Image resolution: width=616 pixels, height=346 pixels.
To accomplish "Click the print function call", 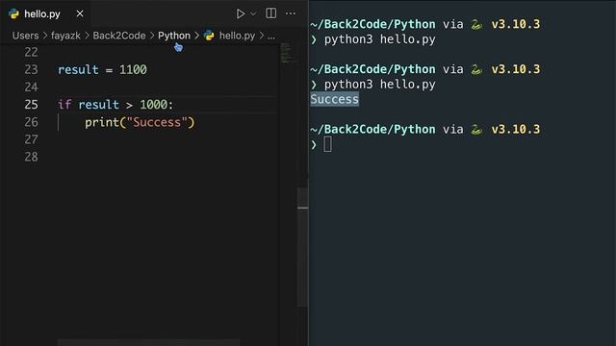I will [102, 122].
